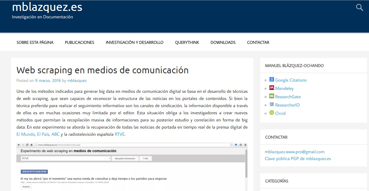Image resolution: width=369 pixels, height=191 pixels.
Task: Click the Mendeley logo icon
Action: pyautogui.click(x=272, y=88)
